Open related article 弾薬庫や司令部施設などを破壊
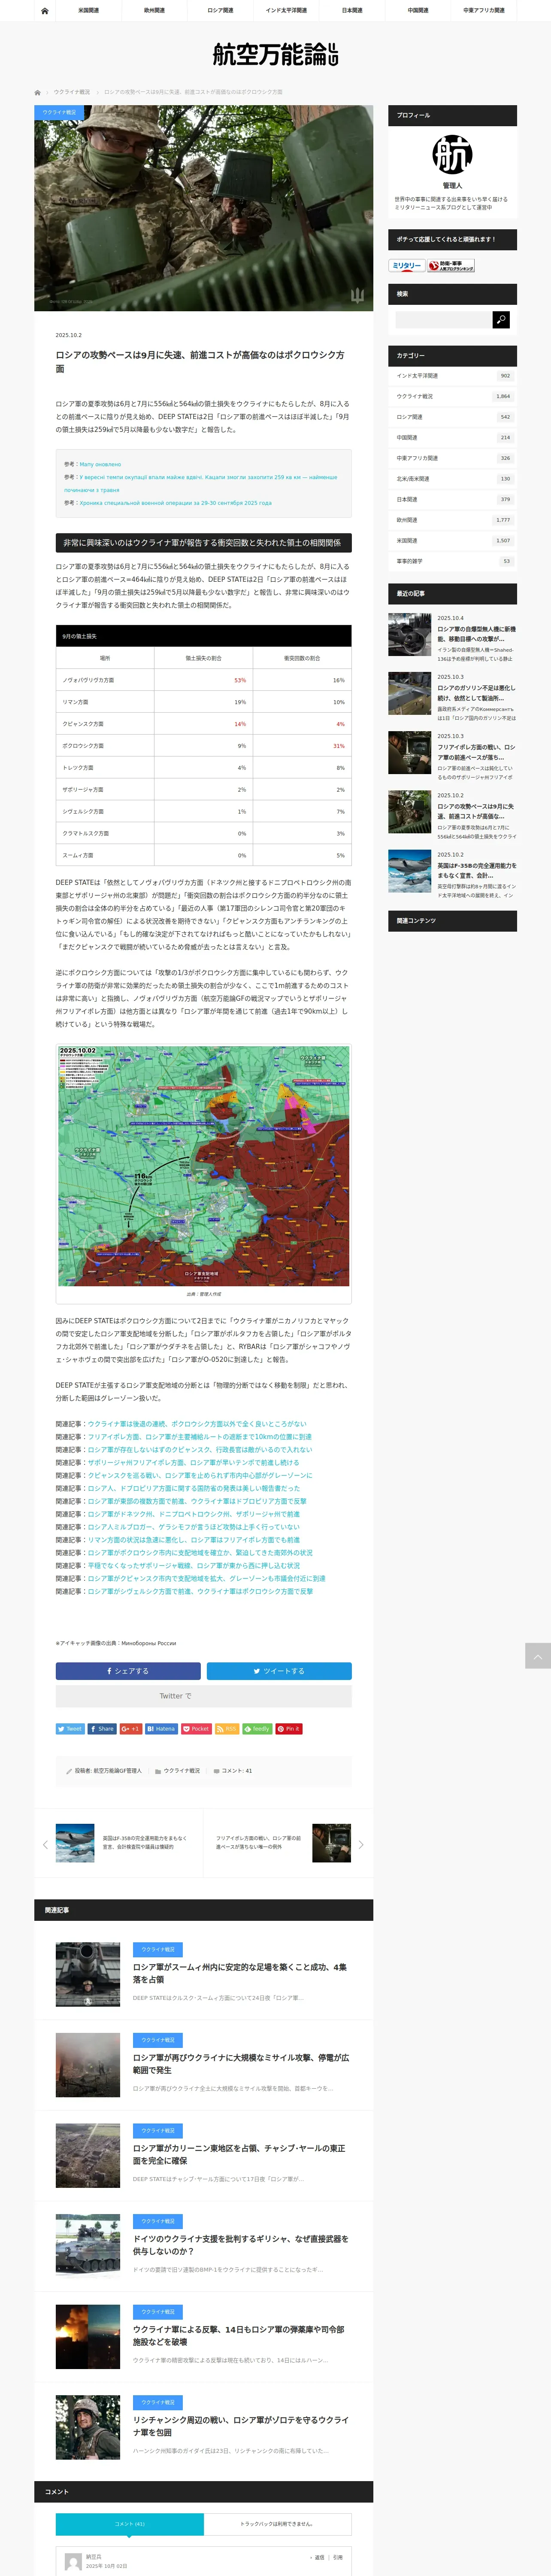The height and width of the screenshot is (2576, 551). click(240, 2336)
